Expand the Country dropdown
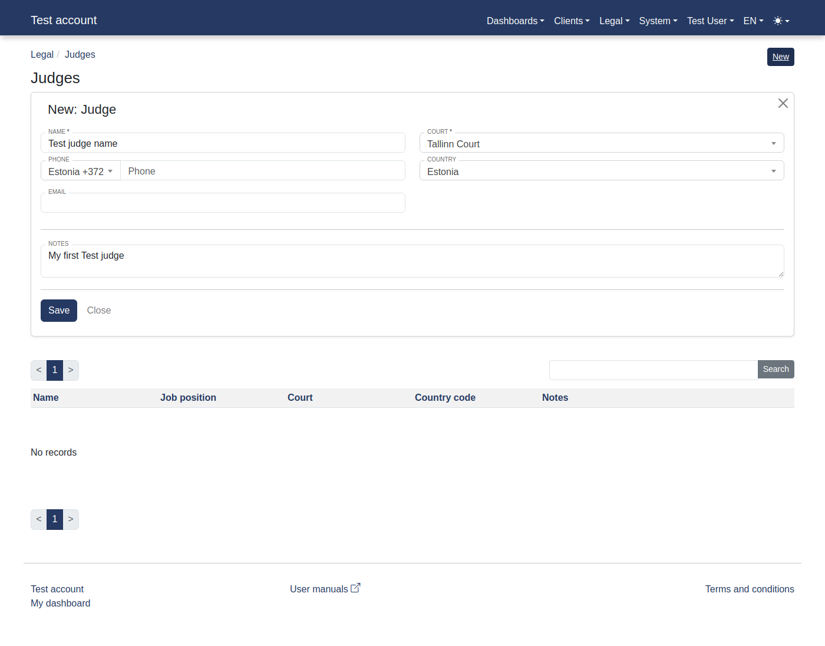The height and width of the screenshot is (646, 825). coord(601,172)
